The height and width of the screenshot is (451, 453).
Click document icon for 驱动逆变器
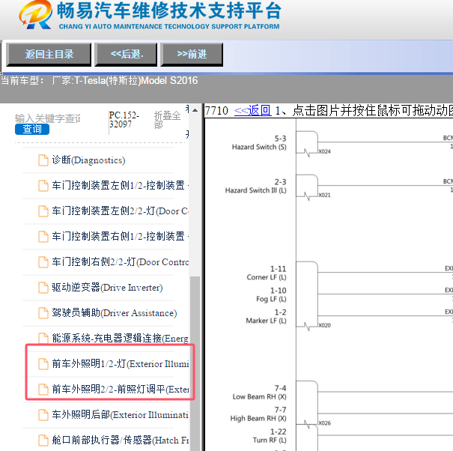pos(43,288)
